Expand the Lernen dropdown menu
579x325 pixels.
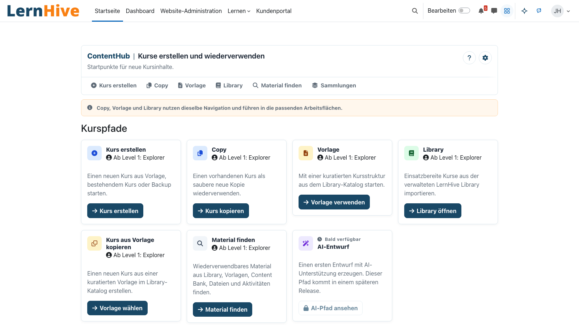pos(239,11)
